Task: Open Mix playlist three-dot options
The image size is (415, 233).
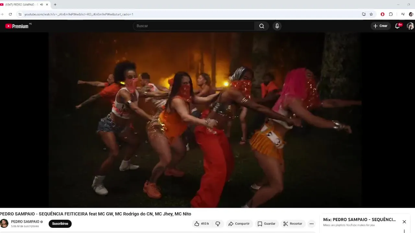Action: pos(404,231)
